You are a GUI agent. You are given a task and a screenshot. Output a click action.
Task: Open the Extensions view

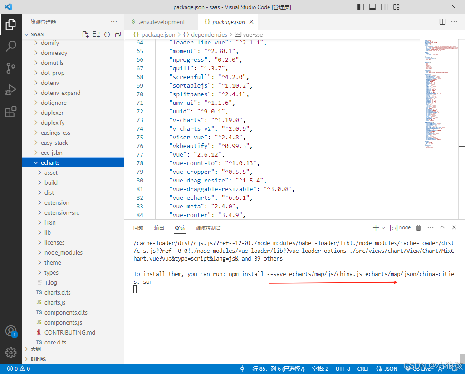click(11, 112)
